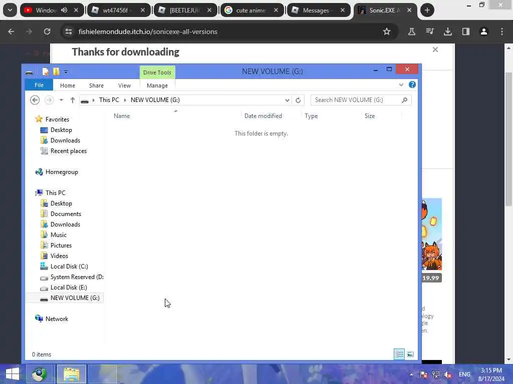The height and width of the screenshot is (384, 513).
Task: Open the Music folder
Action: [x=59, y=235]
